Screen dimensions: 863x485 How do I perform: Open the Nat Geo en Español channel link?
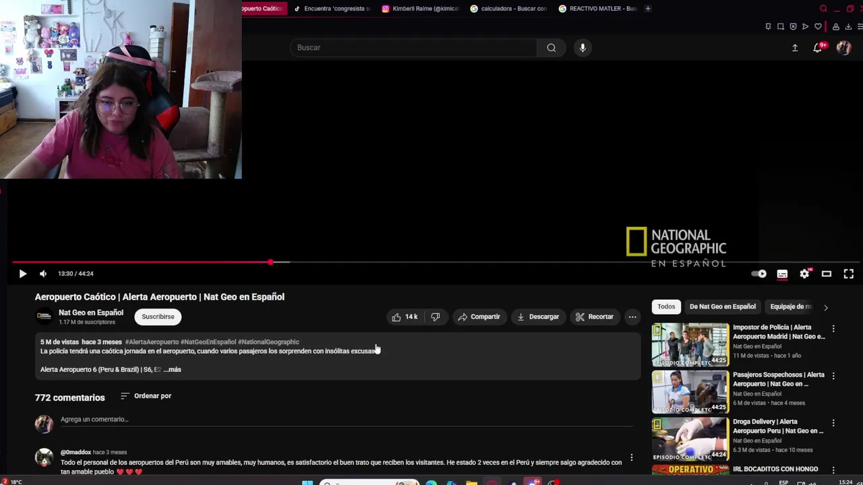pyautogui.click(x=91, y=313)
